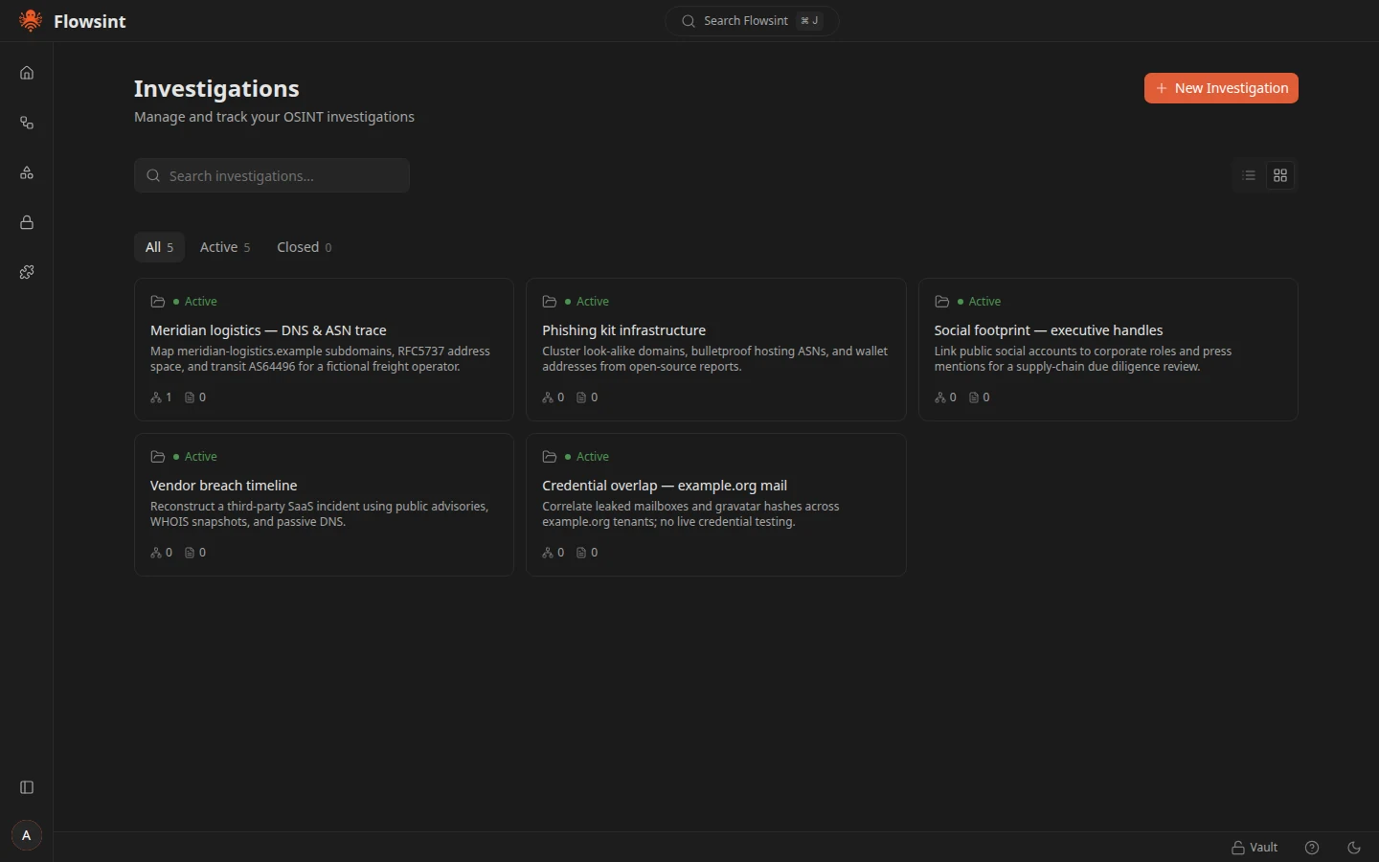
Task: Click the Flowsint logo icon
Action: pyautogui.click(x=31, y=21)
